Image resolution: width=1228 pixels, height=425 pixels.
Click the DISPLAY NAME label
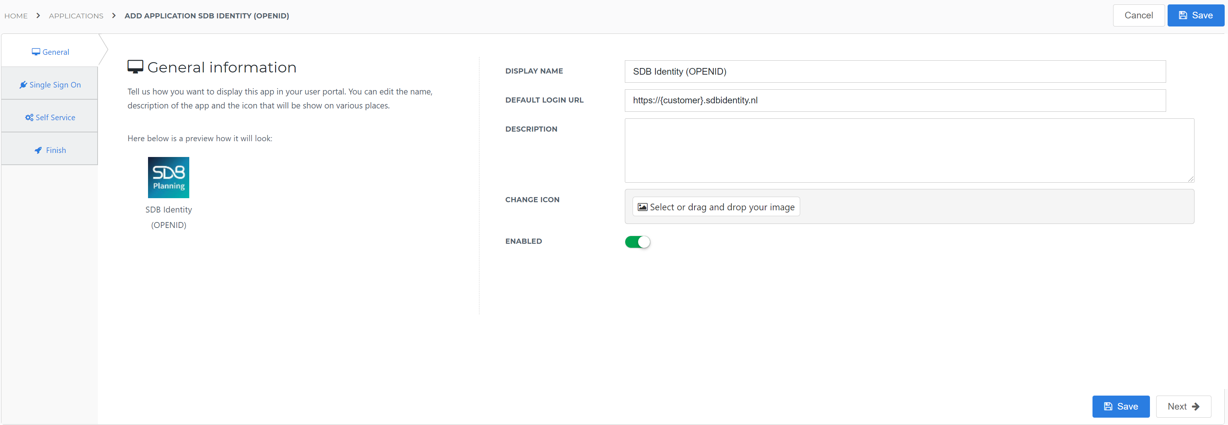pyautogui.click(x=534, y=71)
